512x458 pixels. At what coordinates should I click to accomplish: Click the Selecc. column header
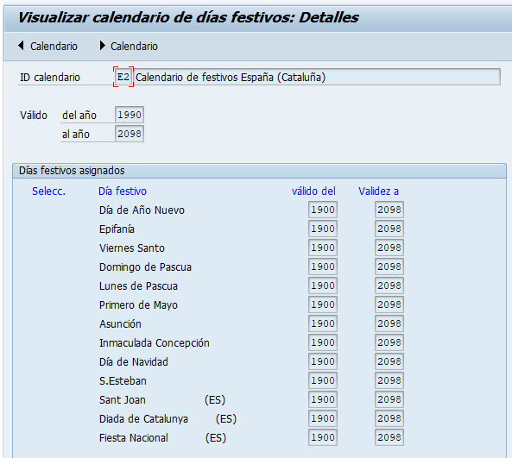48,191
